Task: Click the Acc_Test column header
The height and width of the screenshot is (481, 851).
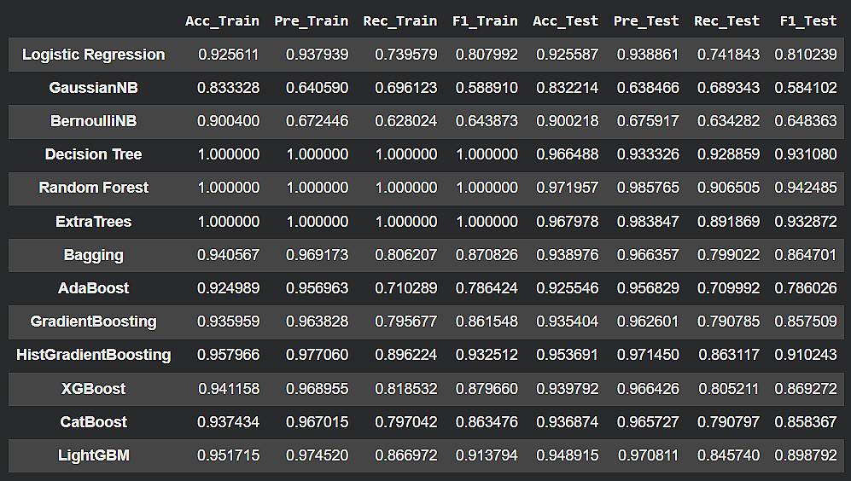Action: click(565, 21)
